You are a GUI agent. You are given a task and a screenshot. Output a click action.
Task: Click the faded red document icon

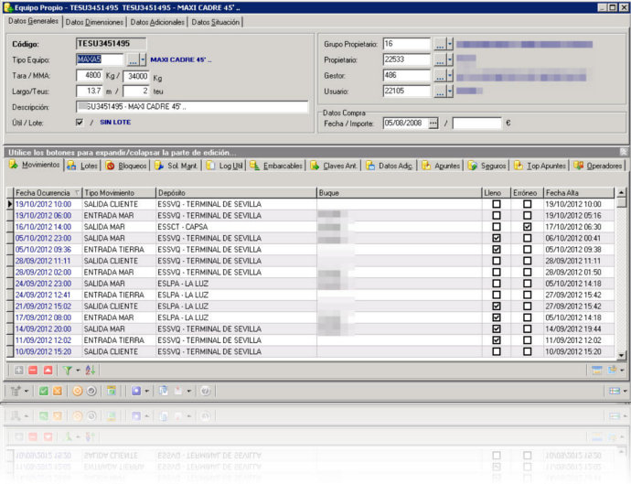tap(178, 391)
